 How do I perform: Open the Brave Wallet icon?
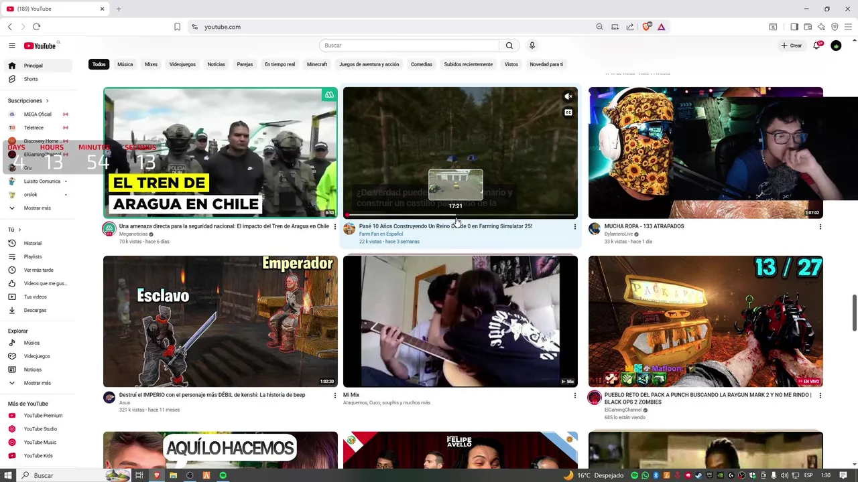808,27
